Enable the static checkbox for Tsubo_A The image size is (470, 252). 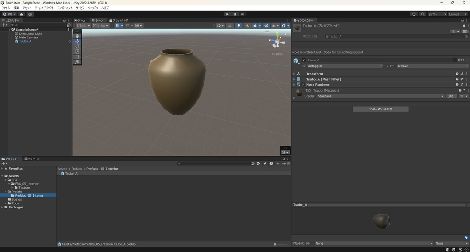tap(455, 60)
